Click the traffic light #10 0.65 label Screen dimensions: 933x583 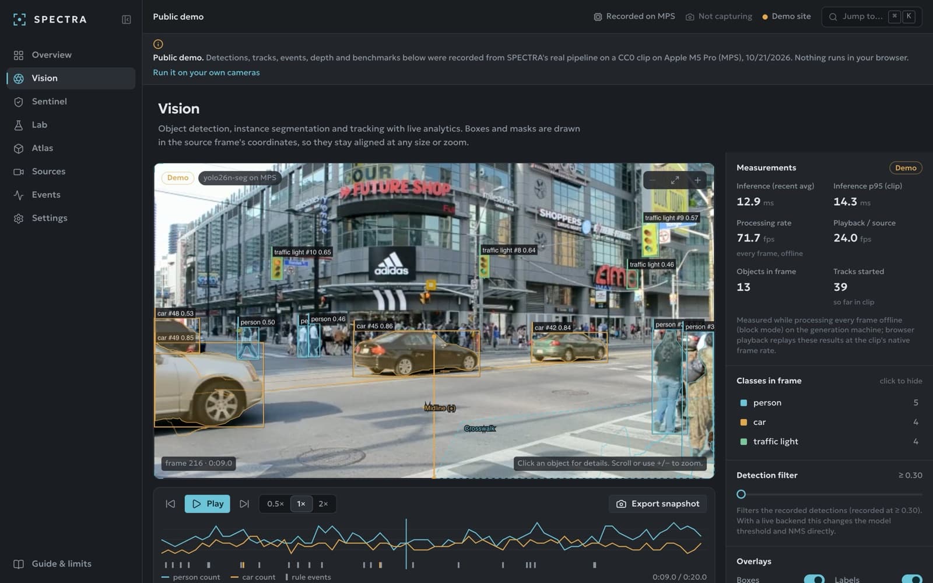coord(303,252)
